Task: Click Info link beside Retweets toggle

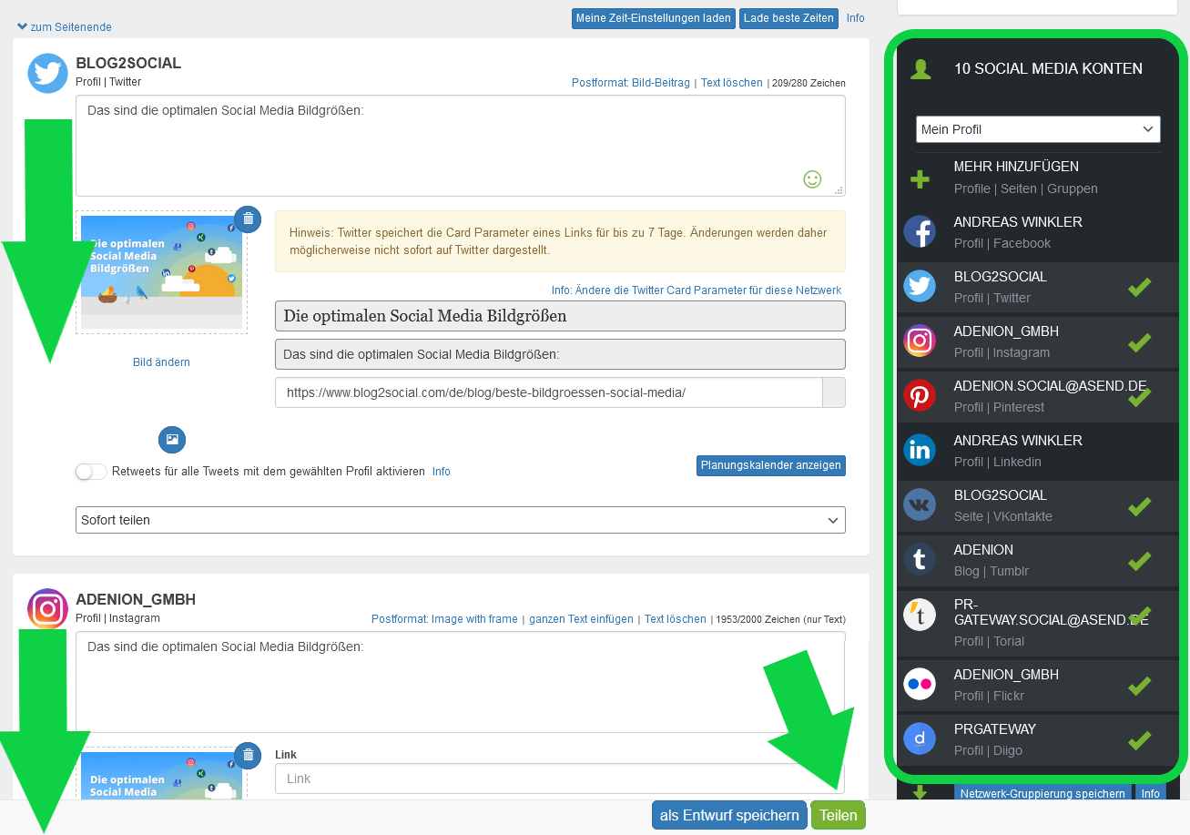Action: click(x=442, y=472)
